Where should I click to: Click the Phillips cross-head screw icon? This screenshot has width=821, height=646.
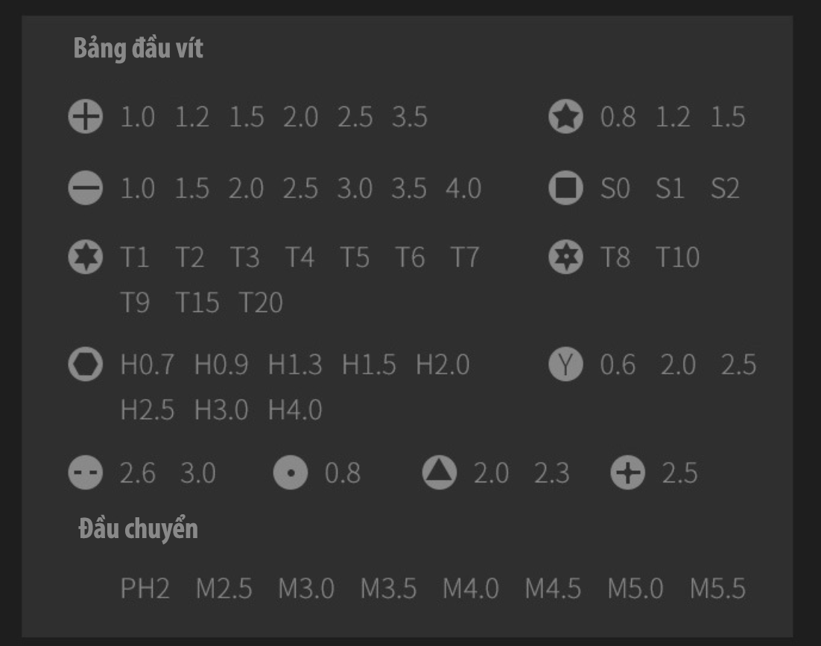(86, 116)
